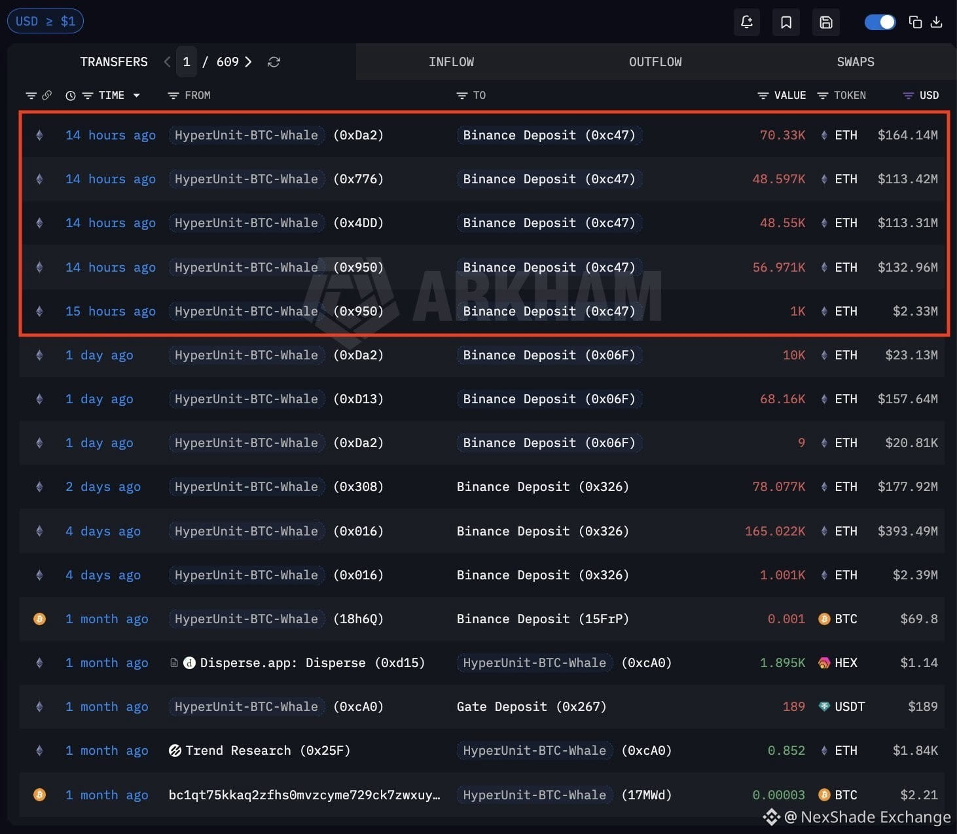Click the (18h6Q) sender address
The height and width of the screenshot is (834, 957).
[x=358, y=619]
